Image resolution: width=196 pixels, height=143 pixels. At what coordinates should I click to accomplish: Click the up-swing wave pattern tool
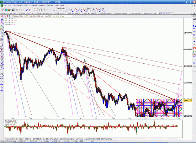click(75, 10)
